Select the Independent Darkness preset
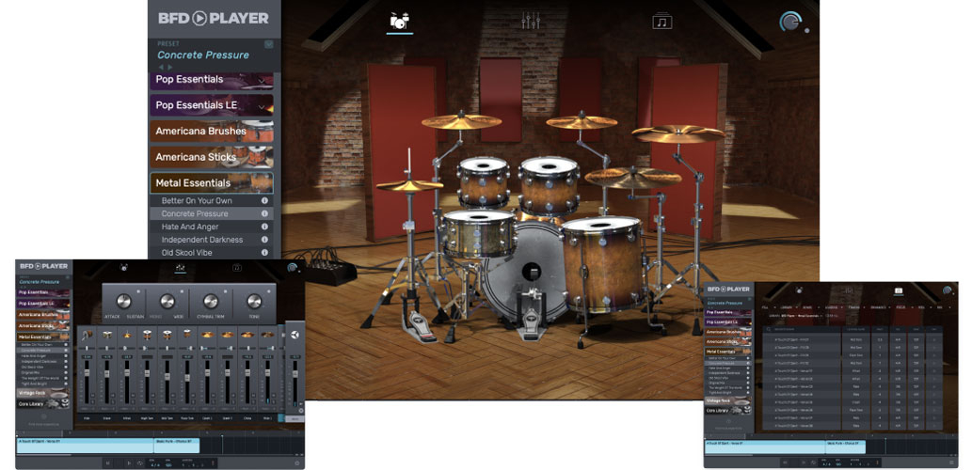The width and height of the screenshot is (972, 470). coord(202,240)
